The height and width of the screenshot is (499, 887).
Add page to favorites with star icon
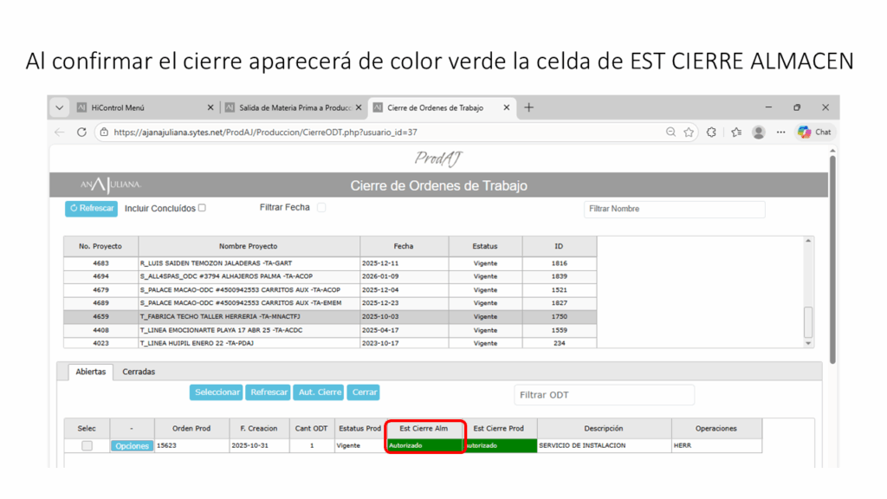click(689, 133)
